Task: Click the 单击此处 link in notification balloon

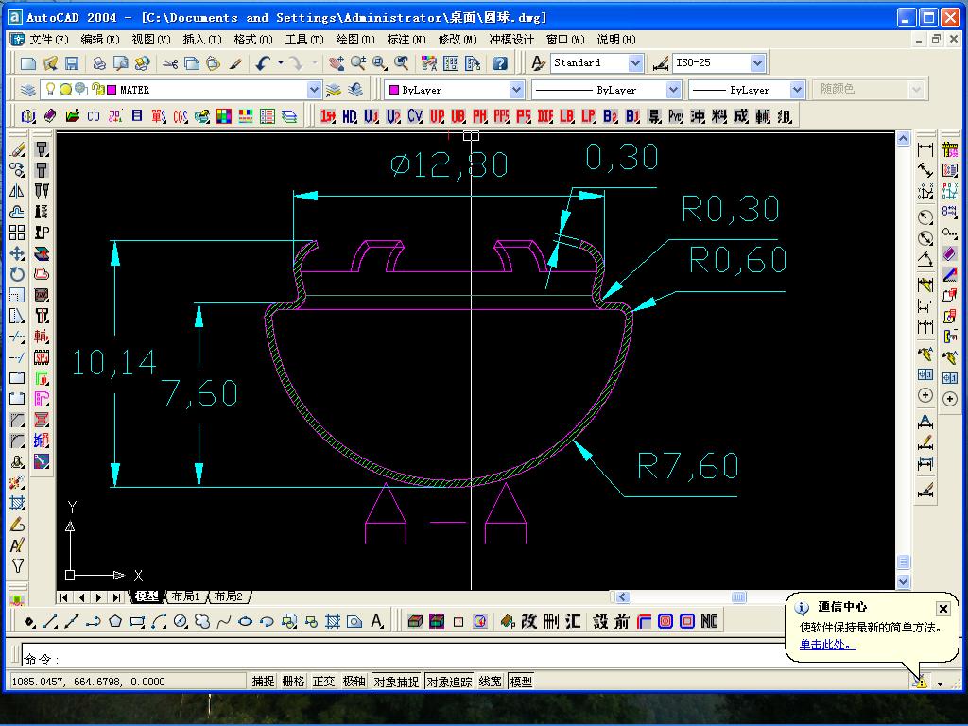Action: click(x=828, y=645)
